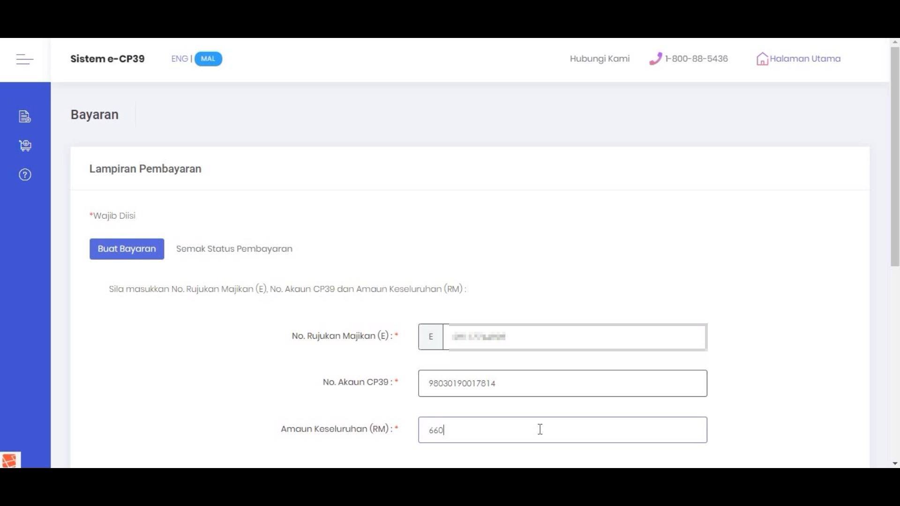900x506 pixels.
Task: Click the 'Sila masukkan No. Rujukan' instruction text
Action: [x=287, y=289]
